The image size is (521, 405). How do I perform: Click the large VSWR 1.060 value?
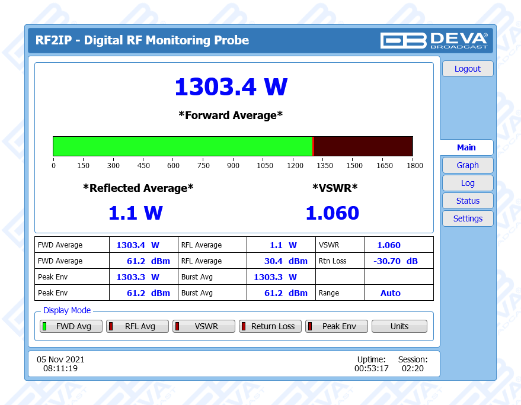coord(332,213)
